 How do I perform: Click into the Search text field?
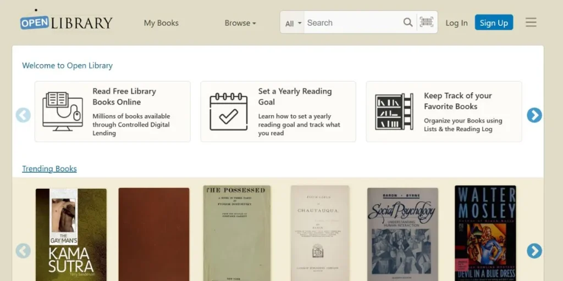(352, 23)
